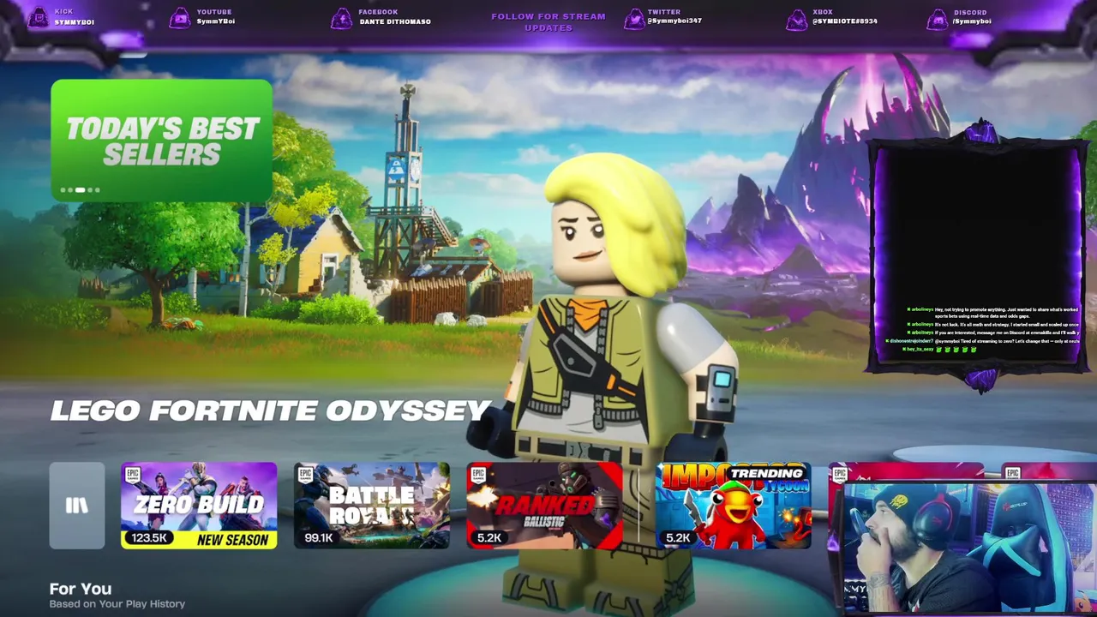Click the New Season label
The width and height of the screenshot is (1097, 617).
tap(232, 540)
